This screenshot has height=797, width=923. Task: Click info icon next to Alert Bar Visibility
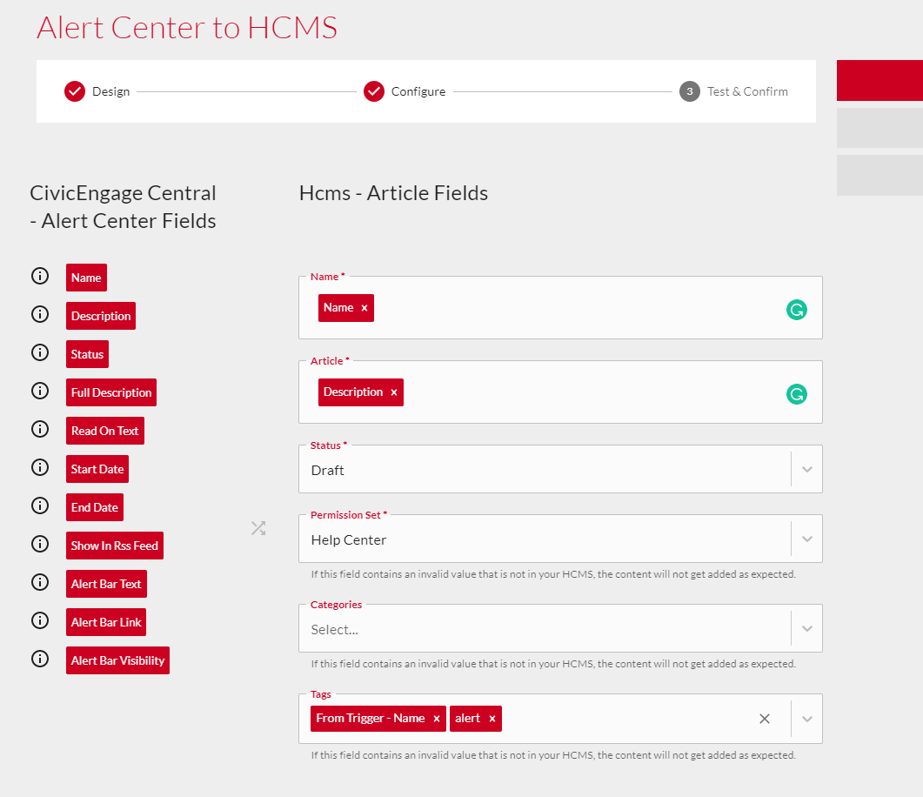(x=40, y=658)
